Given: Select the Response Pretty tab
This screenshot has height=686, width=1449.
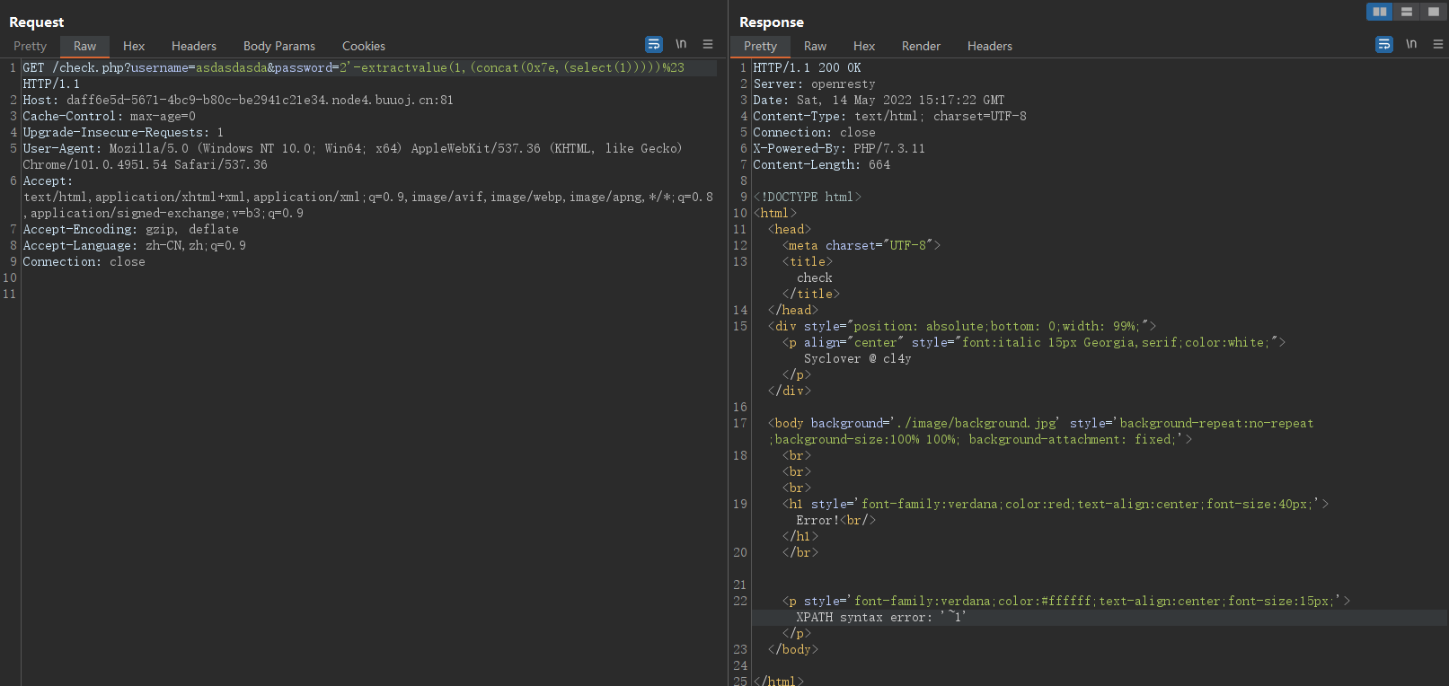Looking at the screenshot, I should click(x=760, y=46).
